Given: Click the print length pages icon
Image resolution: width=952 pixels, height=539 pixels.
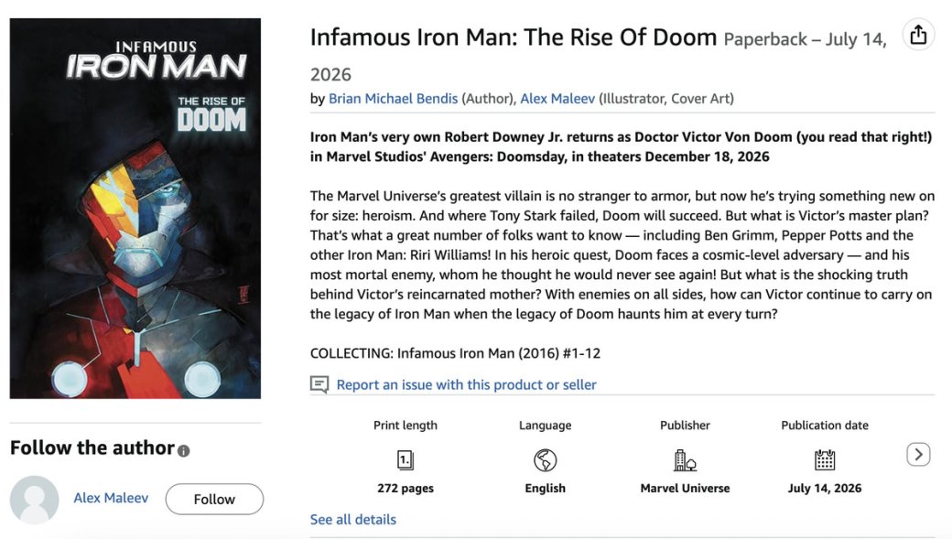Looking at the screenshot, I should [406, 459].
